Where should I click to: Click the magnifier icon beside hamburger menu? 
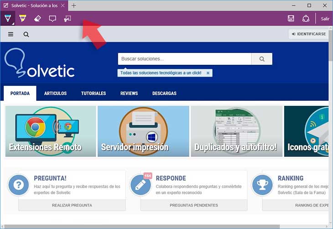[x=26, y=34]
